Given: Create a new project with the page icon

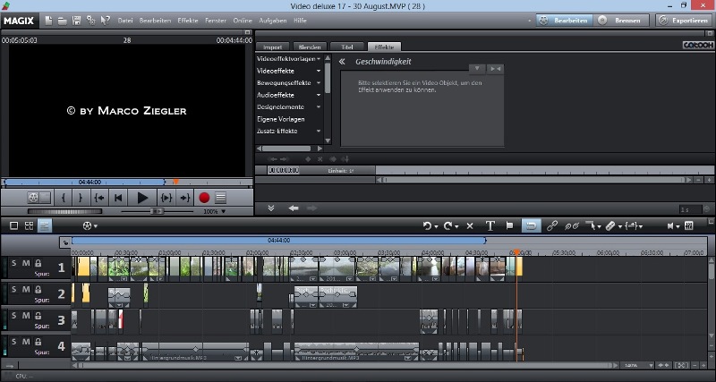Looking at the screenshot, I should point(49,21).
